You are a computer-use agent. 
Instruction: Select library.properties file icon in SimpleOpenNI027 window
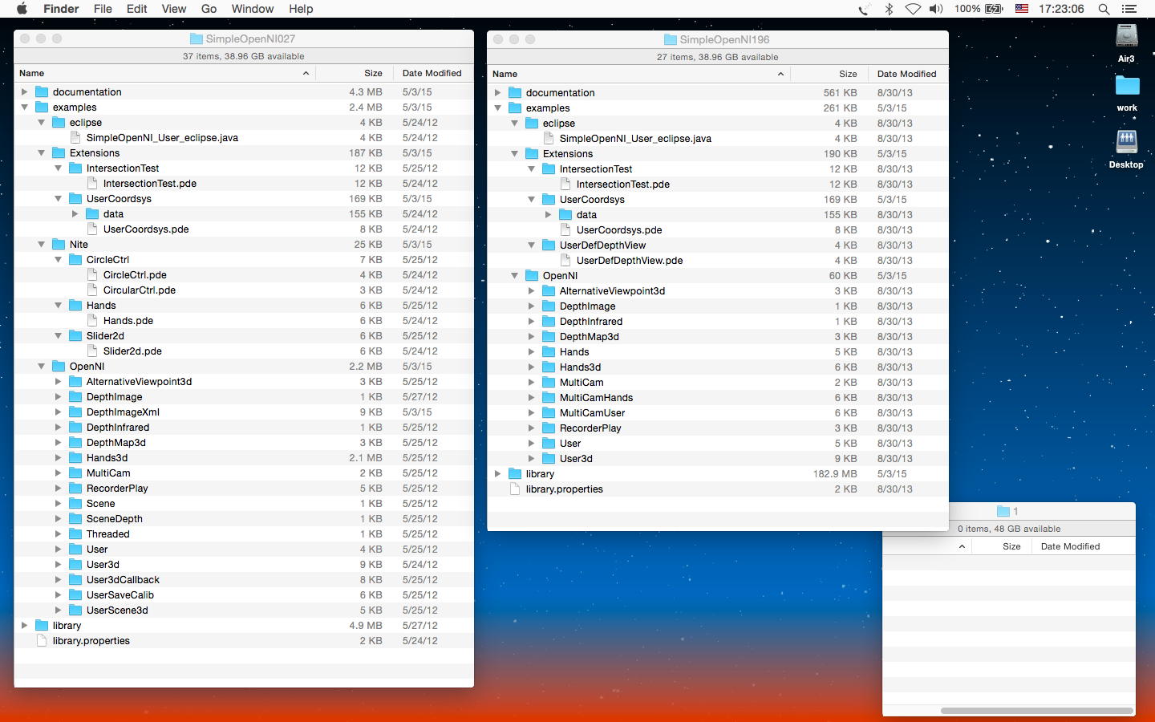pyautogui.click(x=43, y=641)
